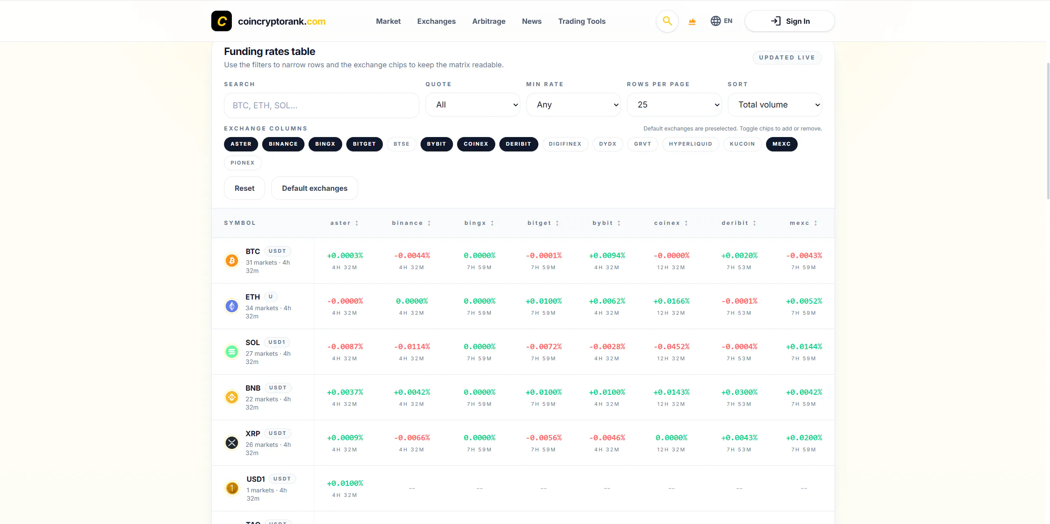Open the Quote dropdown set to All

(x=473, y=105)
